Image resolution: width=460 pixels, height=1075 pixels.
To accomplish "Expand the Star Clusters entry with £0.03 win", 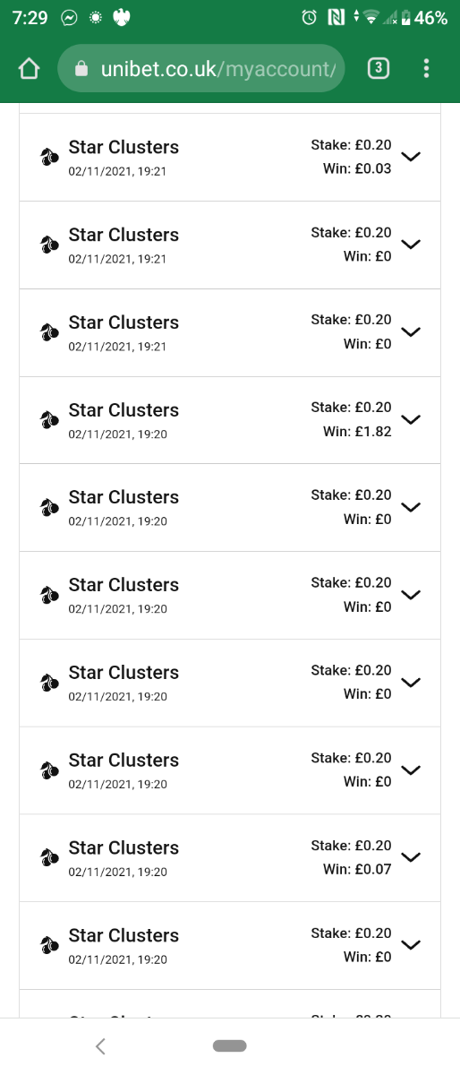I will [x=411, y=156].
